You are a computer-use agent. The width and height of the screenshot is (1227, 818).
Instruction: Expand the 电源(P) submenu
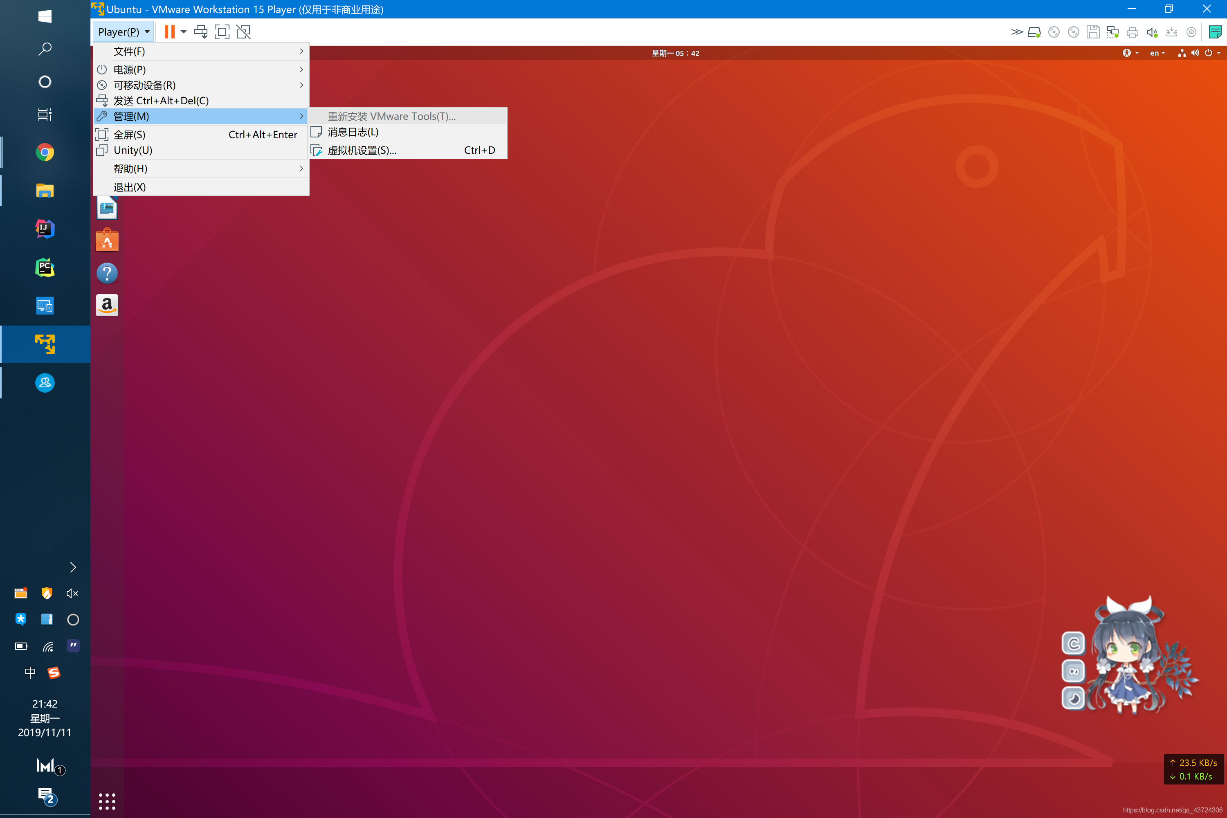coord(201,70)
